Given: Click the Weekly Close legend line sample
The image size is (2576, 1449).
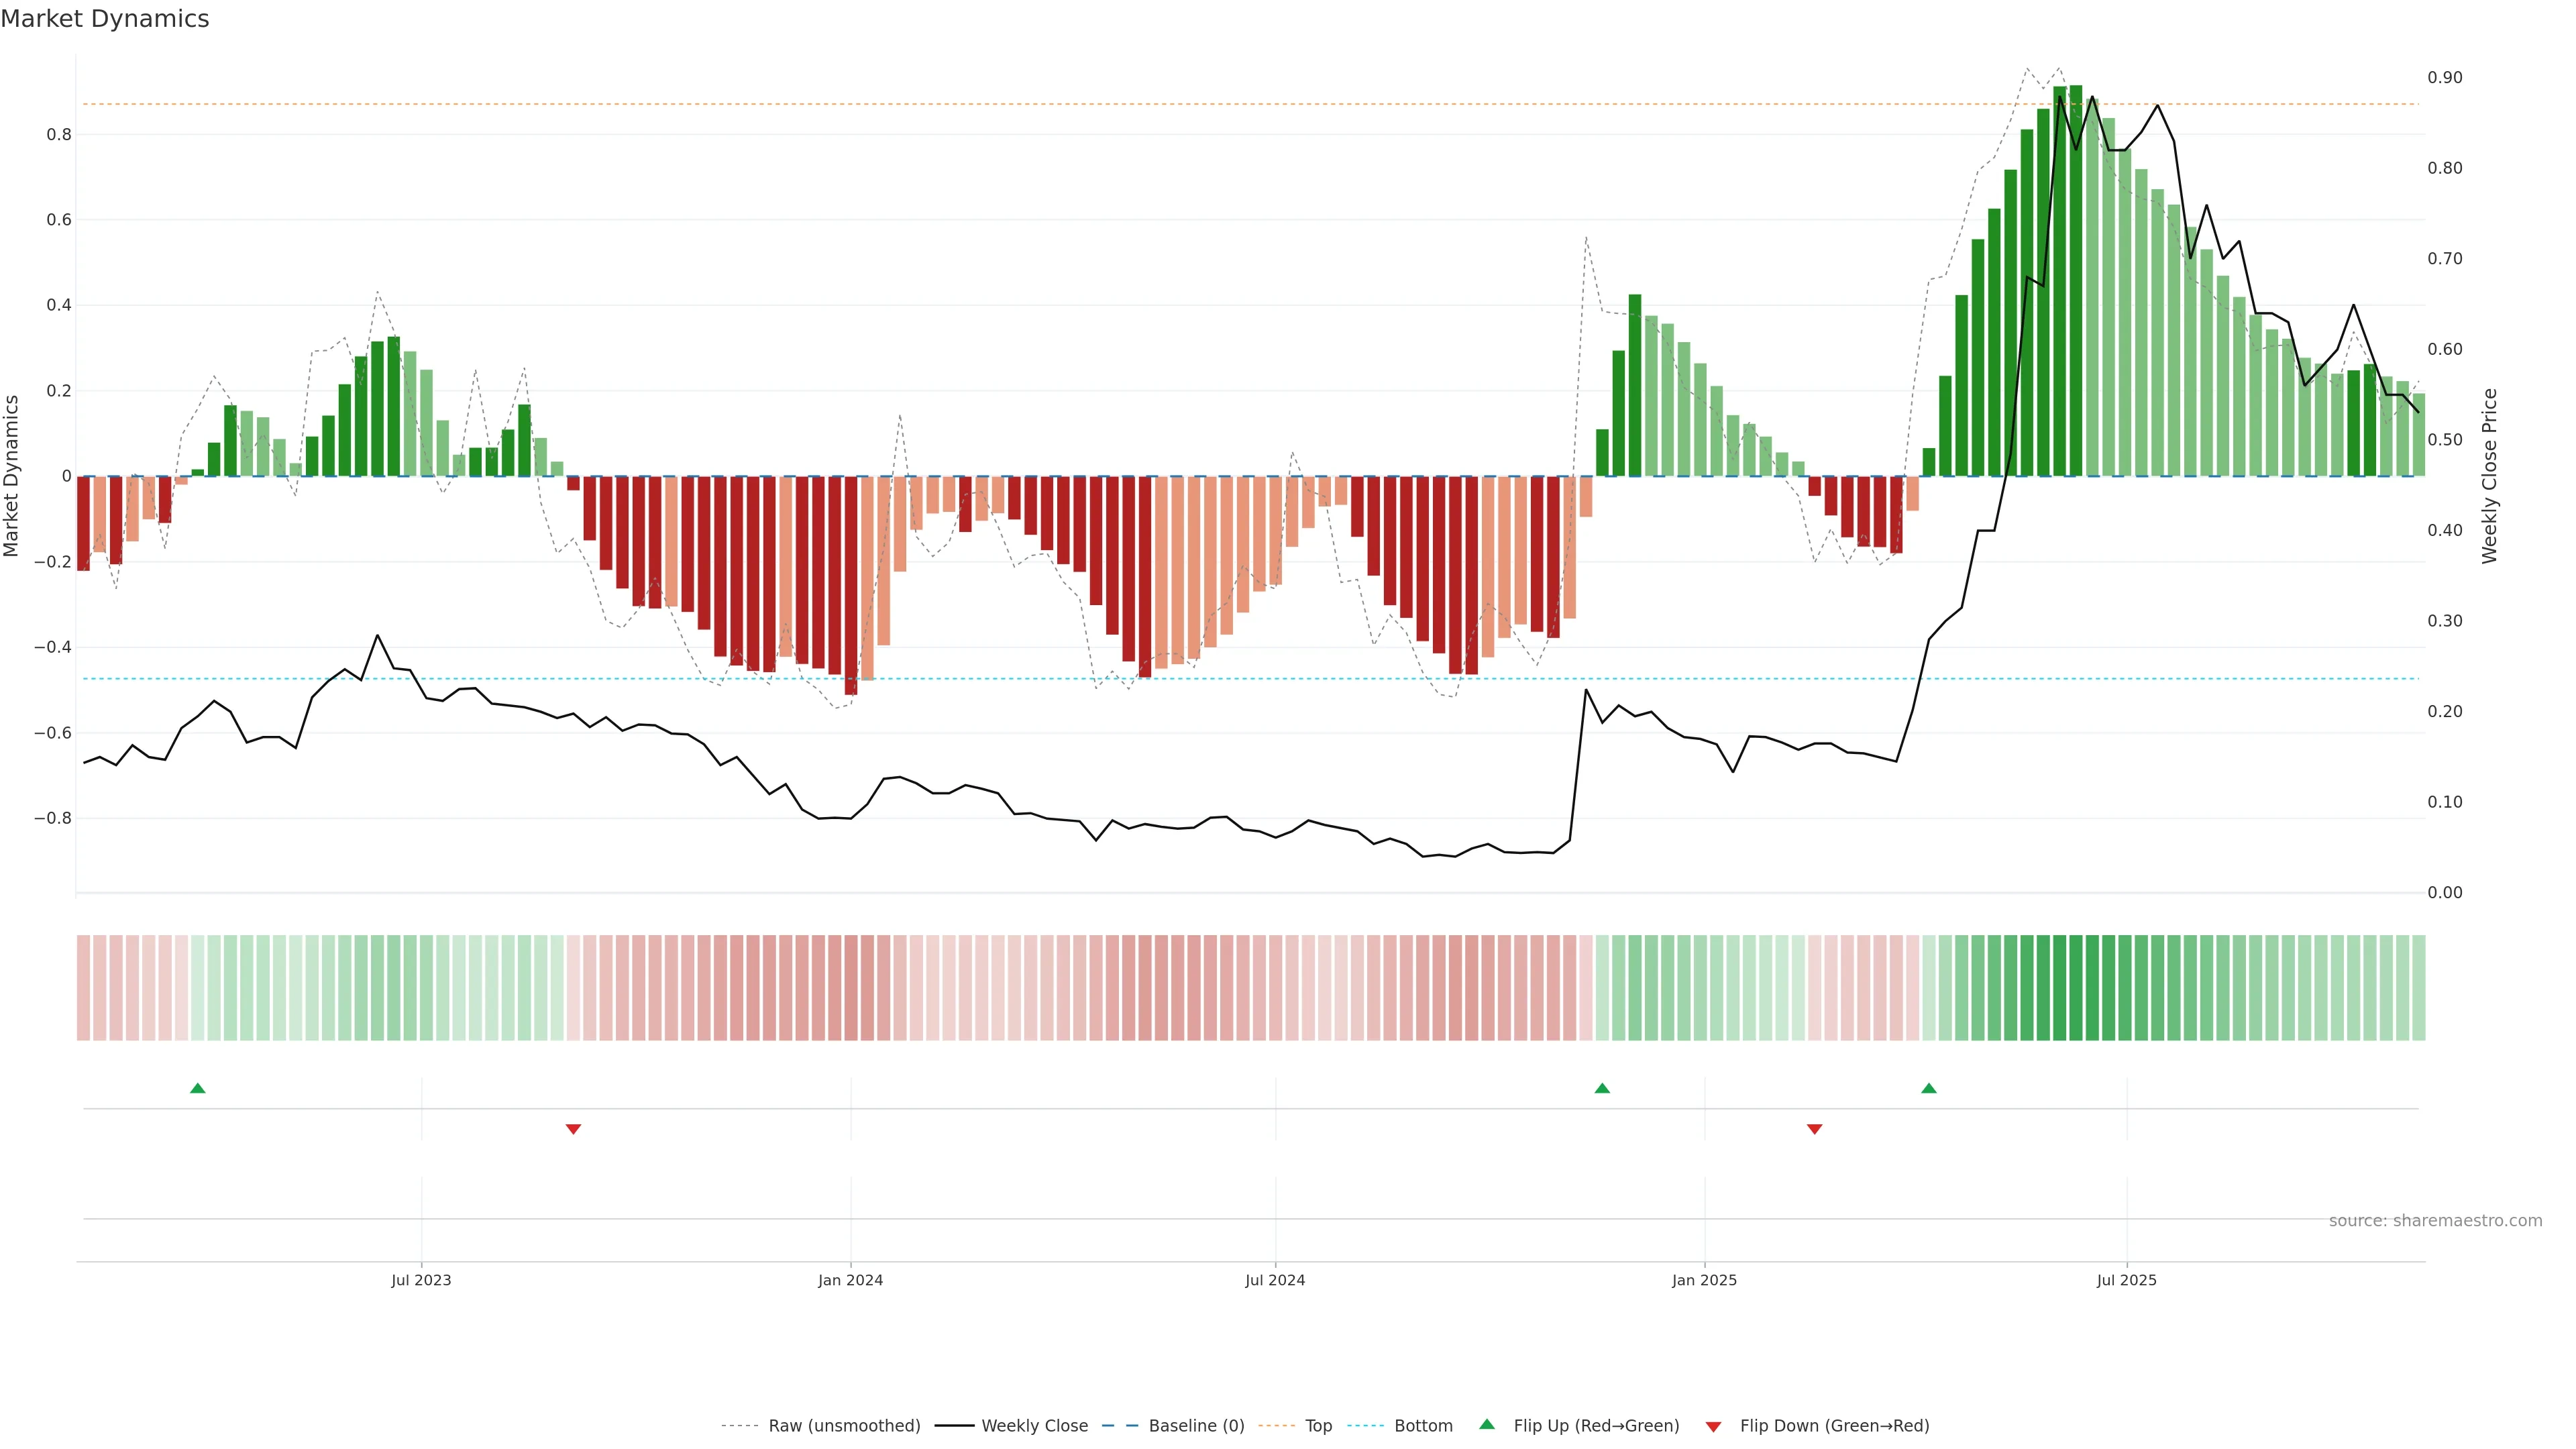Looking at the screenshot, I should tap(954, 1426).
